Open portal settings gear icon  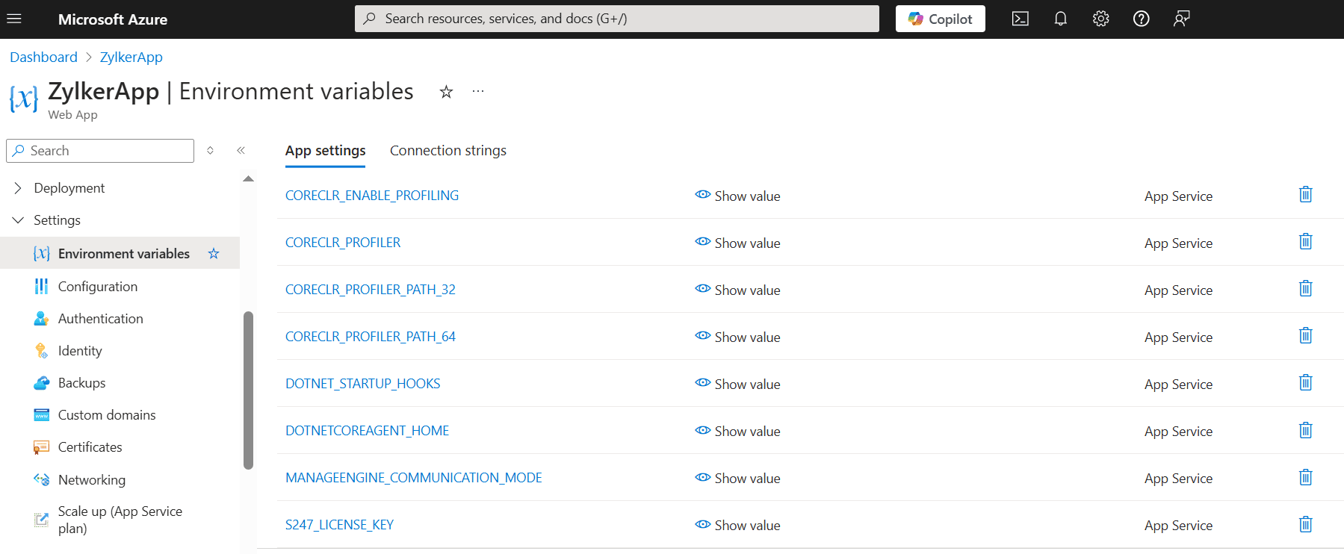click(x=1100, y=19)
